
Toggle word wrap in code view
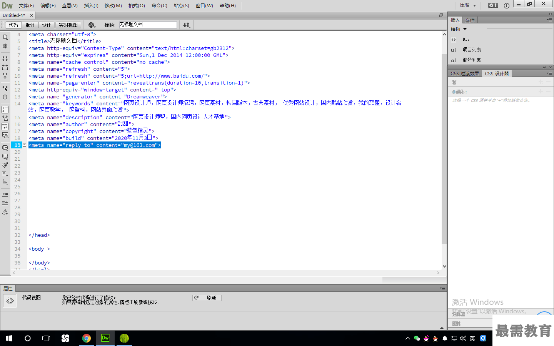point(5,126)
